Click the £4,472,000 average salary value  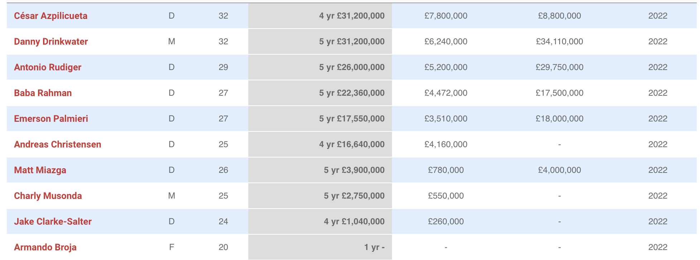pos(446,93)
